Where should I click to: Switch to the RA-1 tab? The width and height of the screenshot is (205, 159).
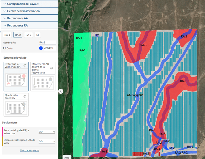pyautogui.click(x=7, y=35)
